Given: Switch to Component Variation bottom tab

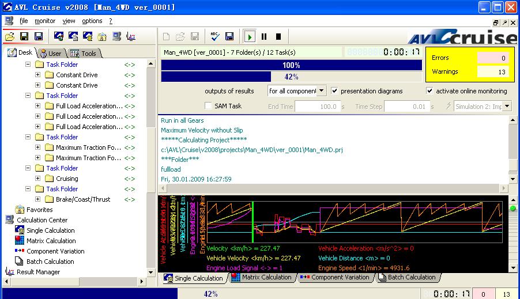Looking at the screenshot, I should click(334, 277).
